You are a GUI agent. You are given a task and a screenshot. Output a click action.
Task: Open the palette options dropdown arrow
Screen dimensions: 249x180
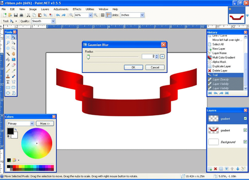click(18, 160)
